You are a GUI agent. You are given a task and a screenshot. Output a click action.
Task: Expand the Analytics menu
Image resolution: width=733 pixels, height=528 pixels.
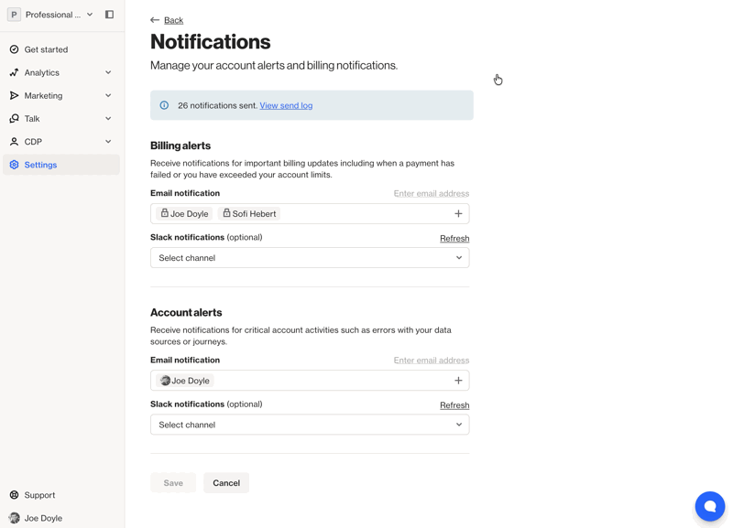[x=108, y=72]
